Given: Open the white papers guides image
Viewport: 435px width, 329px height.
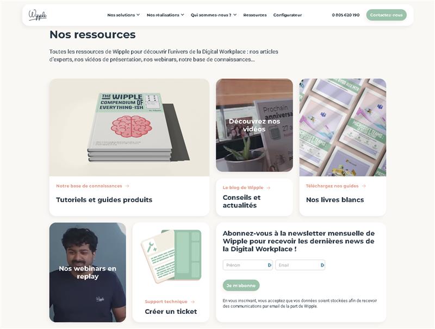Looking at the screenshot, I should click(343, 128).
